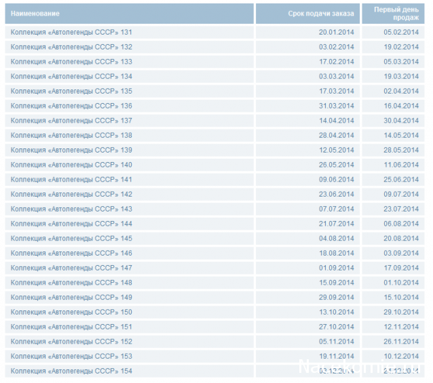Select Коллекция «Автолегенды СССР» 143 entry

pos(71,209)
